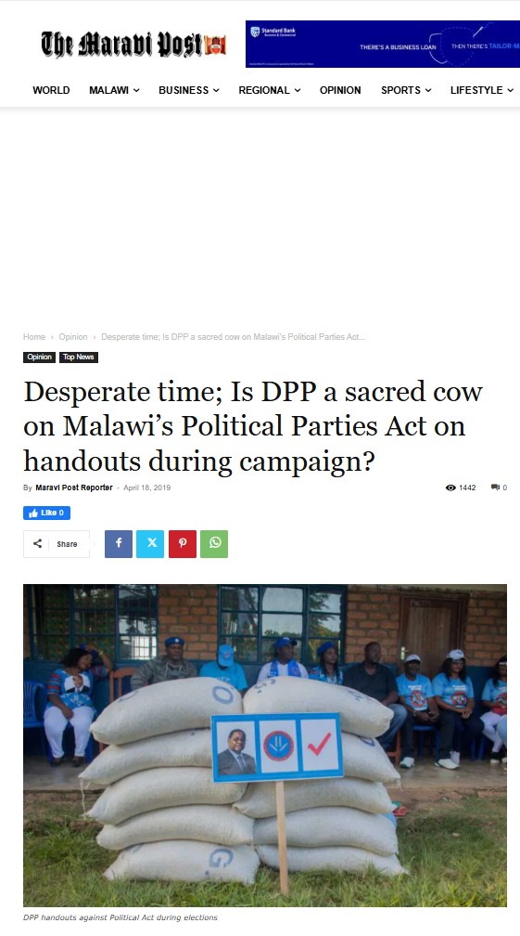The image size is (520, 936).
Task: Share article on Facebook icon
Action: [119, 544]
